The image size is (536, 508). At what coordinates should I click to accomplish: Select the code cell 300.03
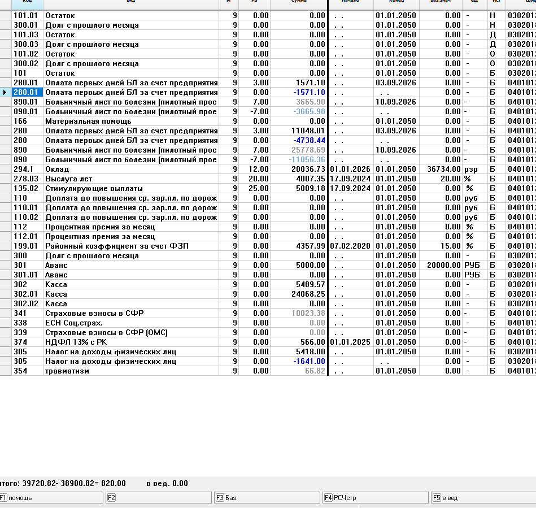point(26,44)
